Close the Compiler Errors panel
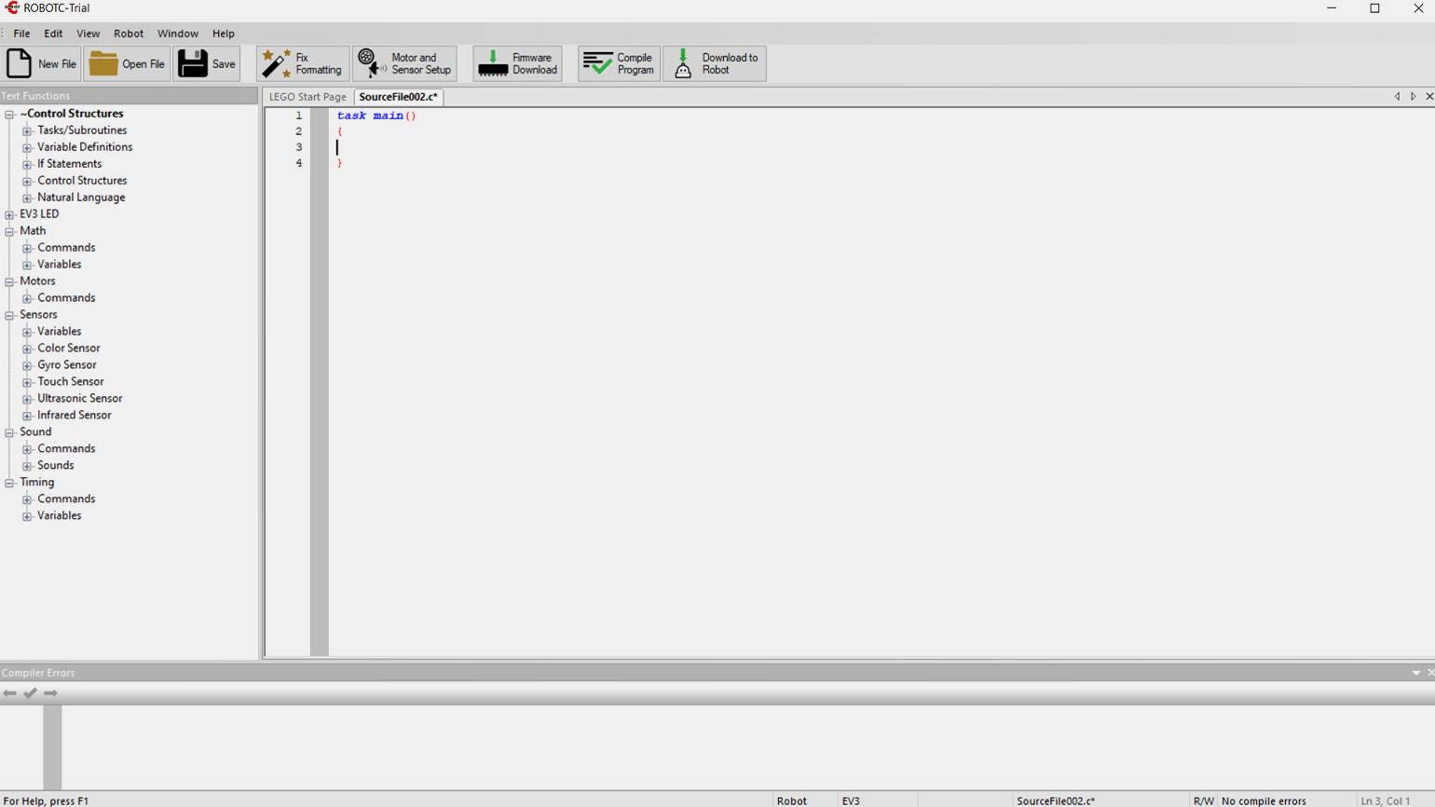1435x807 pixels. tap(1429, 673)
